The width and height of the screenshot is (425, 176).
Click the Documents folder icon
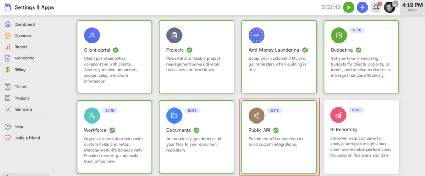tap(174, 116)
